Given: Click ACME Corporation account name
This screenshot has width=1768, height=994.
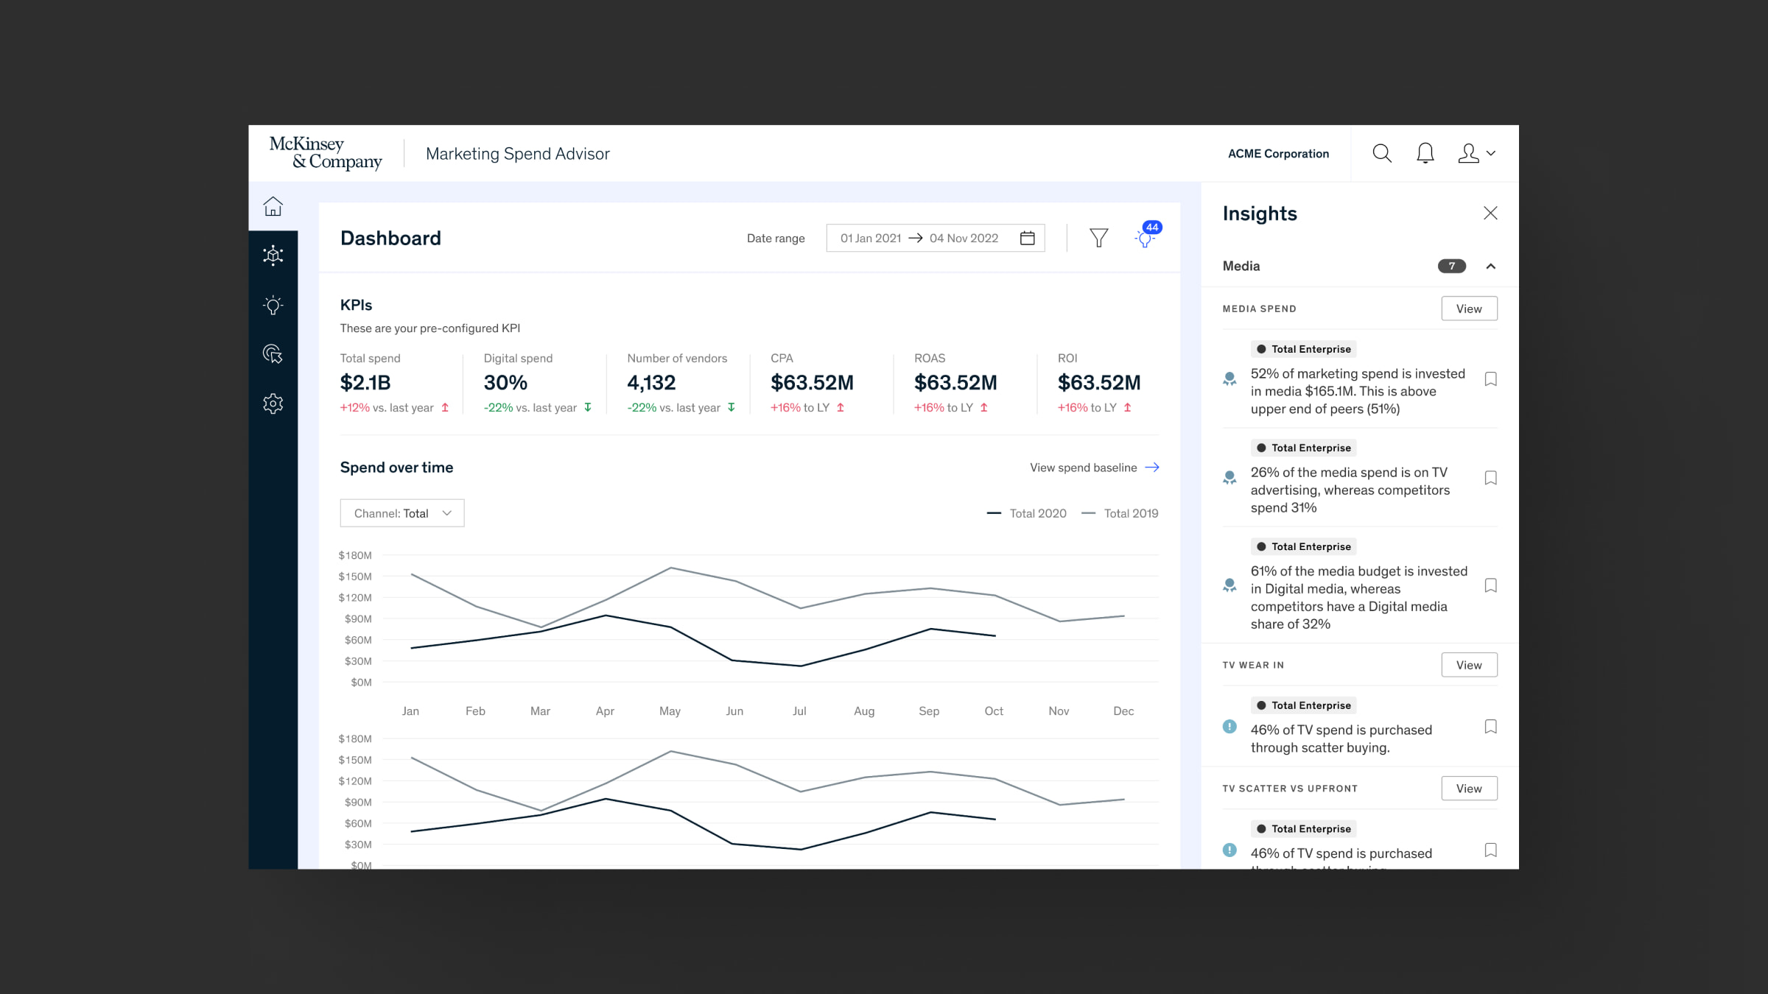Looking at the screenshot, I should (1278, 154).
